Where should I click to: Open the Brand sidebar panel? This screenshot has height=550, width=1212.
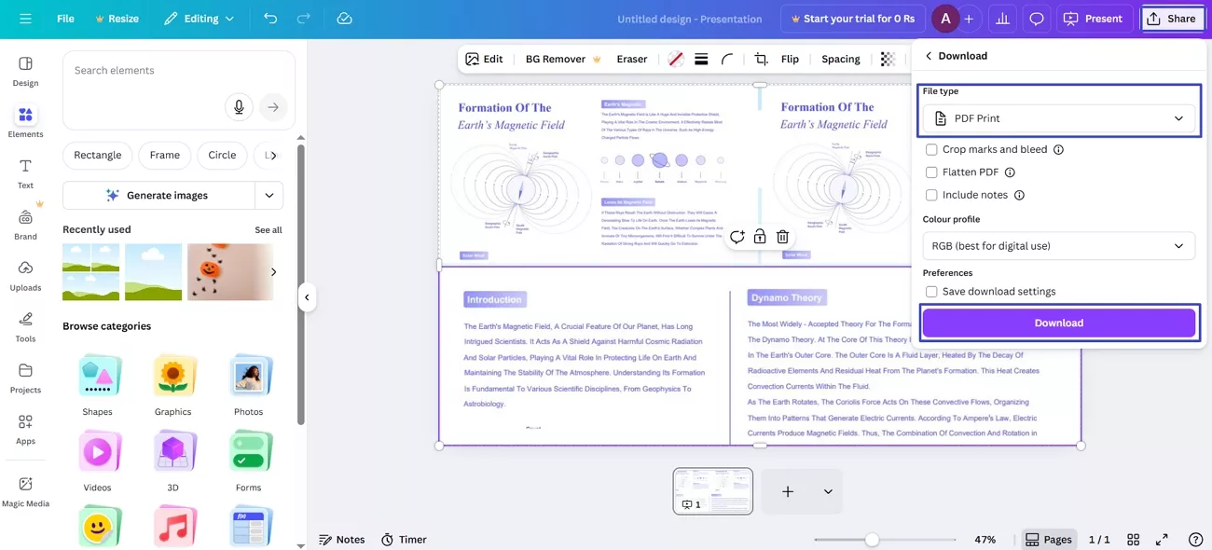pyautogui.click(x=25, y=224)
